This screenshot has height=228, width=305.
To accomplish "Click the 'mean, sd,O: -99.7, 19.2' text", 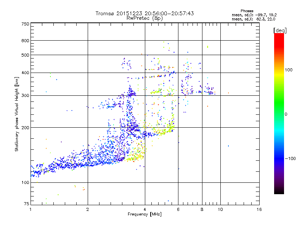I will click(254, 15).
